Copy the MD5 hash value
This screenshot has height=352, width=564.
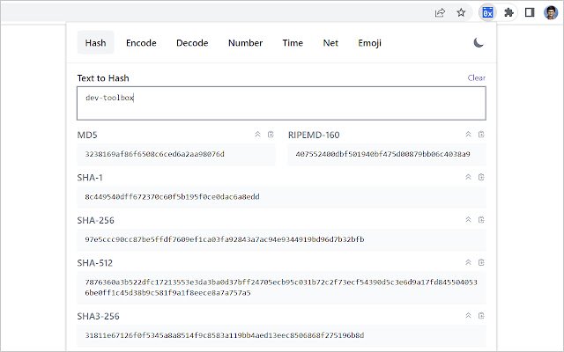coord(271,135)
